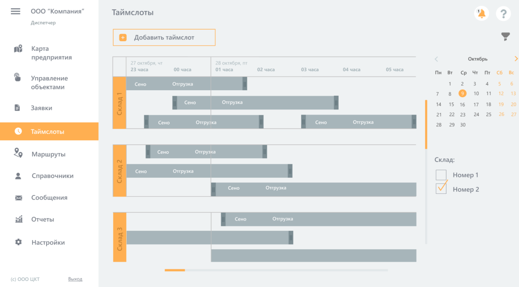
Task: Click the Маршруты route pin icon
Action: 18,153
